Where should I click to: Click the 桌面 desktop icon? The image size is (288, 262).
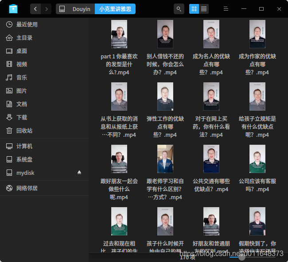[x=9, y=51]
